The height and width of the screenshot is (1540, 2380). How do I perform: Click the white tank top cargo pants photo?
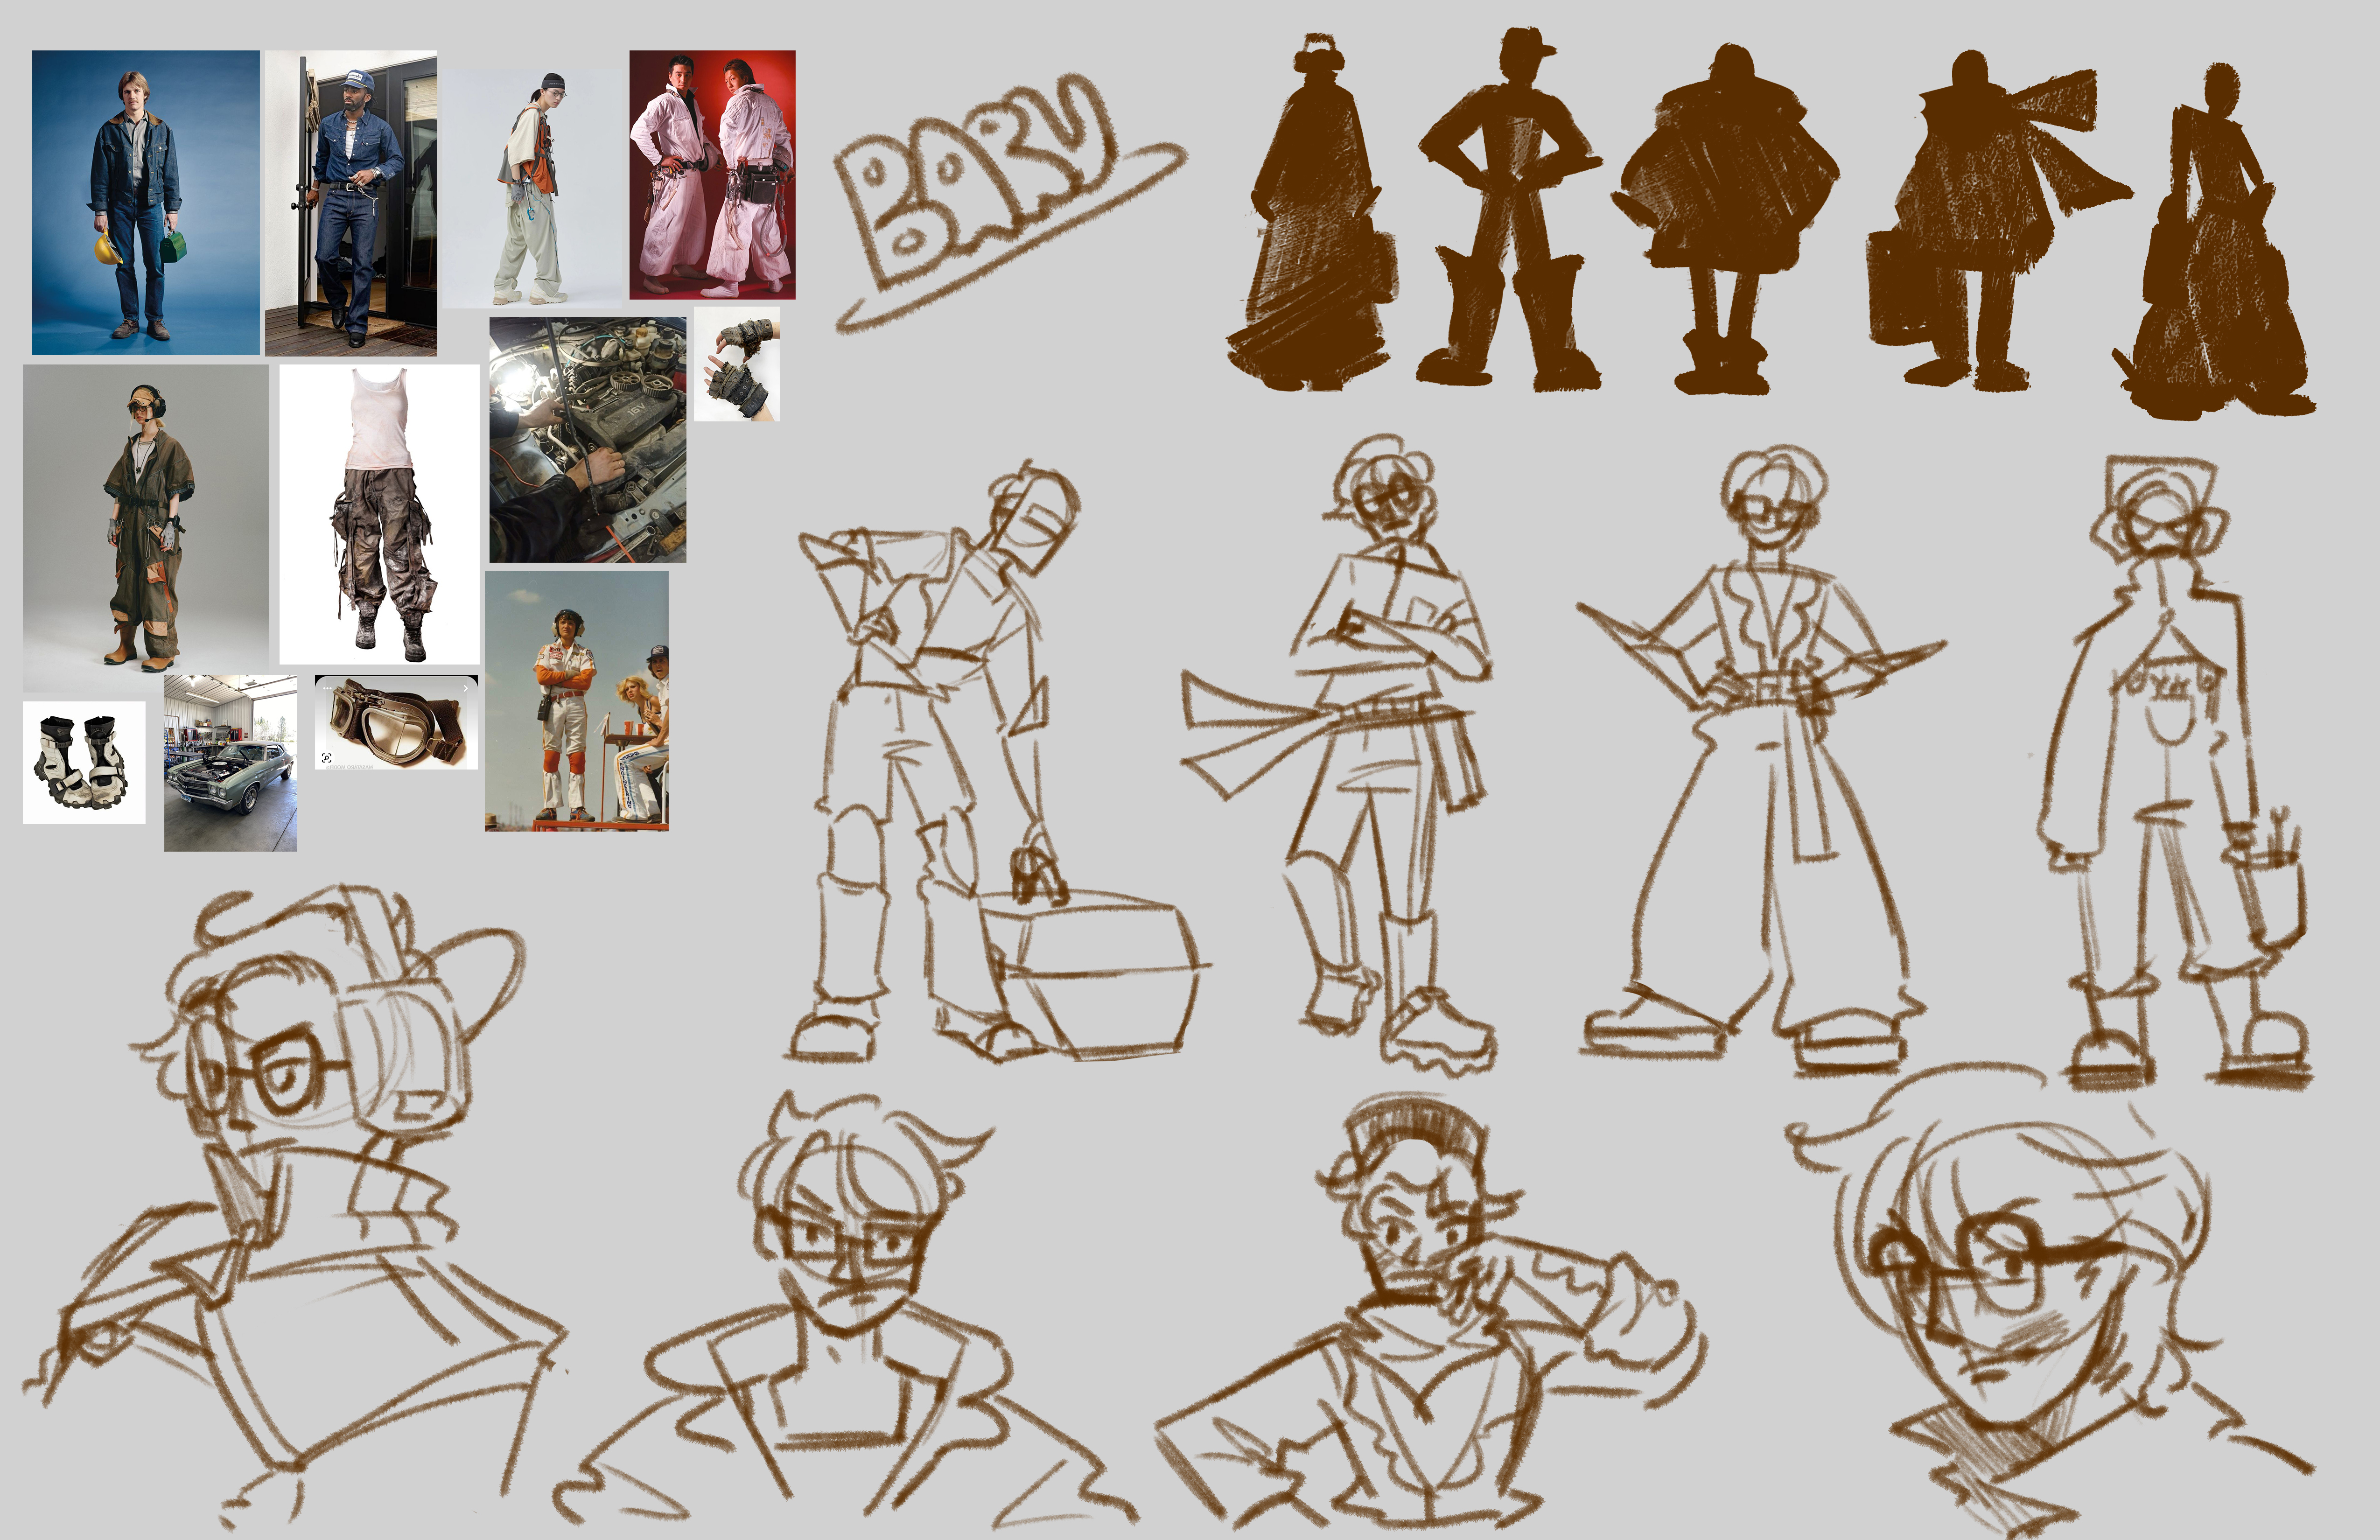click(379, 514)
